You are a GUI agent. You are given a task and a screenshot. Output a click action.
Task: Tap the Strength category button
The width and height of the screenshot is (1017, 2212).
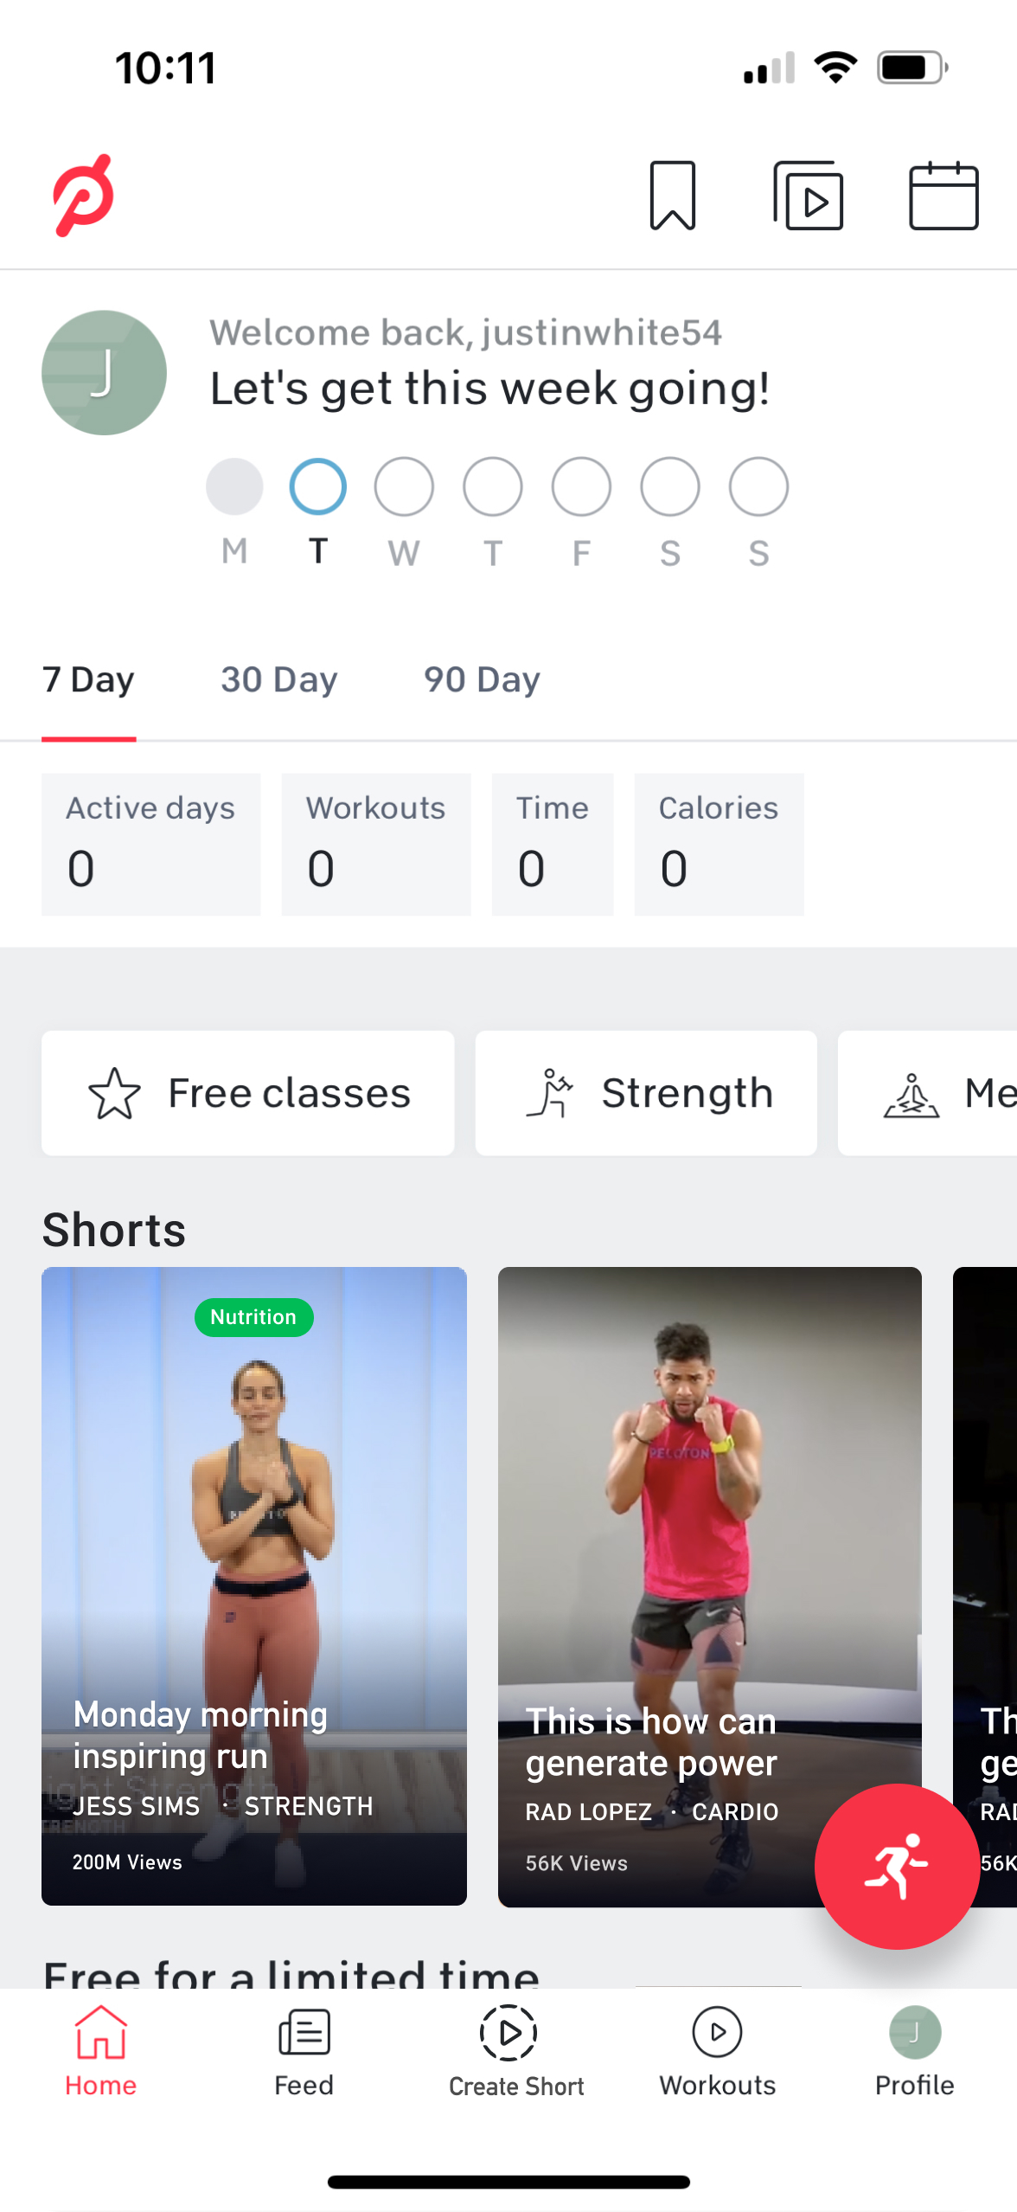pyautogui.click(x=646, y=1092)
